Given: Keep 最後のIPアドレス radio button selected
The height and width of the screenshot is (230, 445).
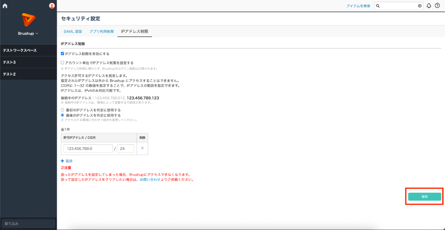Looking at the screenshot, I should click(62, 115).
